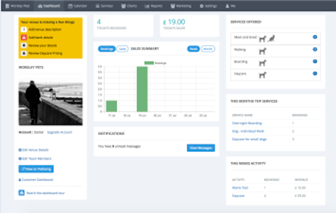This screenshot has height=213, width=336.
Task: Click the icon beside Review Daycare Pricing
Action: pyautogui.click(x=24, y=53)
